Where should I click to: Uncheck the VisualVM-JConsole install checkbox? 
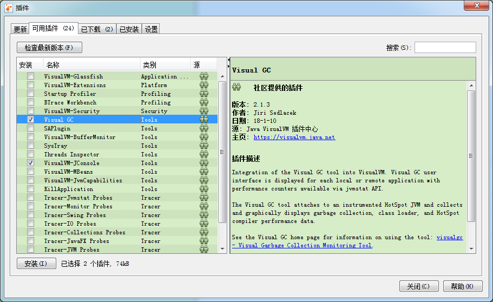click(30, 163)
